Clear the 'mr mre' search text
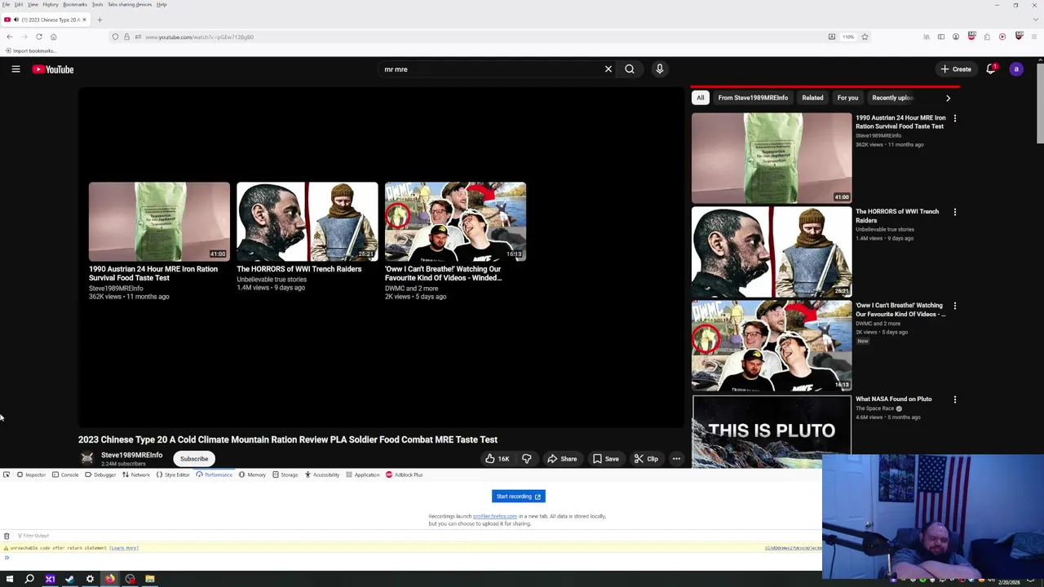Viewport: 1044px width, 587px height. coord(608,69)
